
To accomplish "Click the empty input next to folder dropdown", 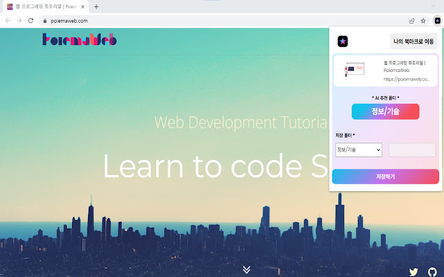I will (x=412, y=150).
